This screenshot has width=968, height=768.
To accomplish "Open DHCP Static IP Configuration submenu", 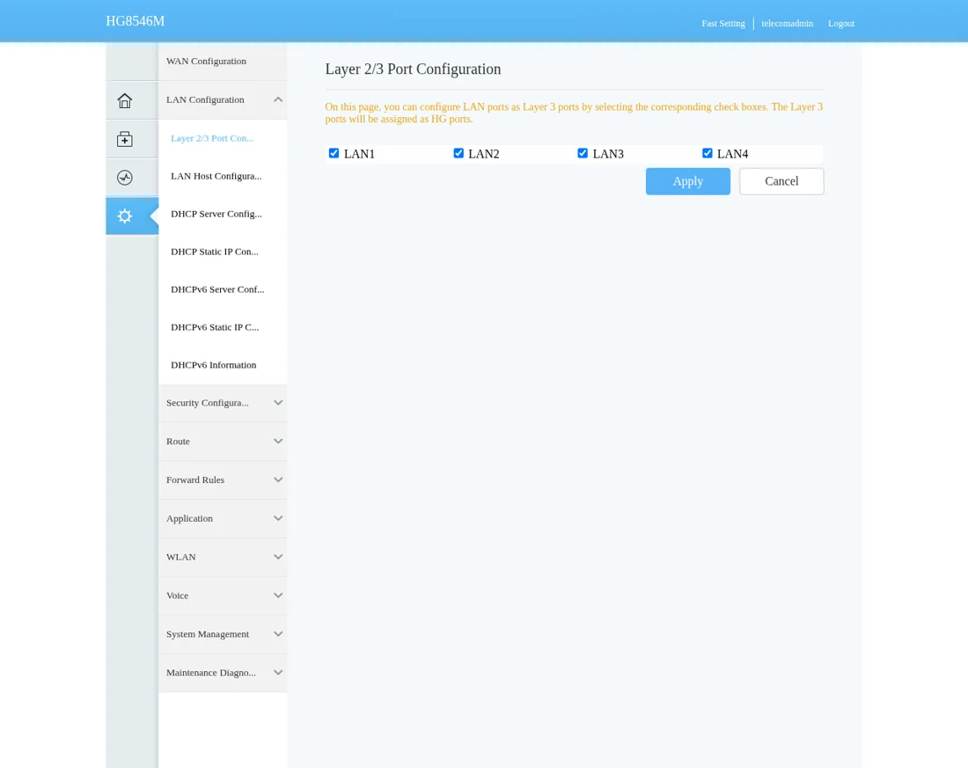I will pos(223,252).
